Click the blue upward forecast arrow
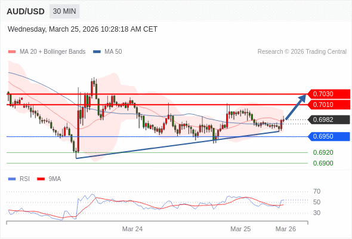This screenshot has height=239, width=352. (x=296, y=107)
